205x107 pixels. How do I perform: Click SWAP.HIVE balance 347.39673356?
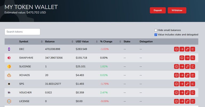(x=54, y=58)
